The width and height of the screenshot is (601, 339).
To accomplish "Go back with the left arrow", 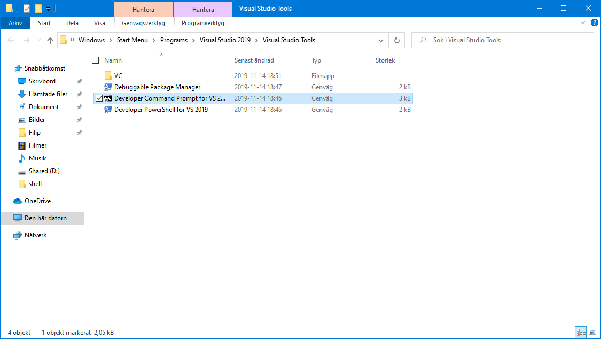I will click(x=11, y=40).
